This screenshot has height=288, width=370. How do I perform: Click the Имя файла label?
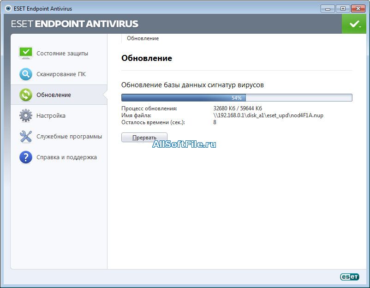click(137, 115)
